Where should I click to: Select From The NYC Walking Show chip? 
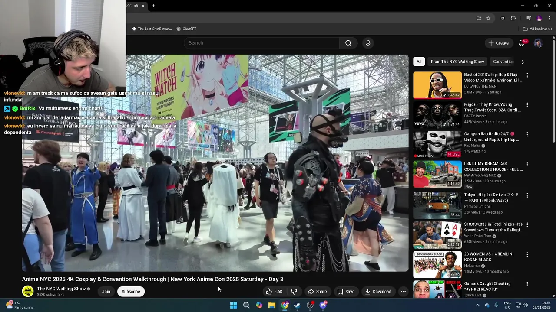457,62
